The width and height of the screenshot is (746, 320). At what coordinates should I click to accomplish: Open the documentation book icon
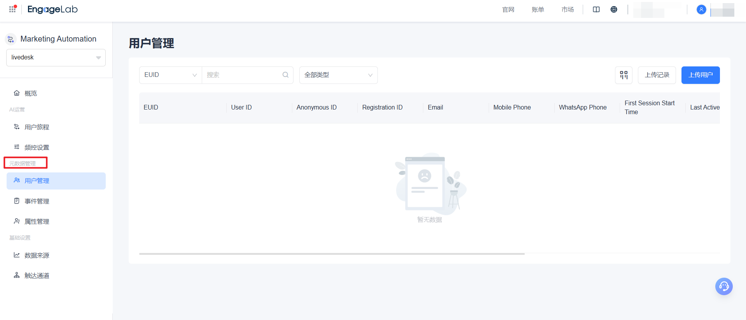point(596,9)
